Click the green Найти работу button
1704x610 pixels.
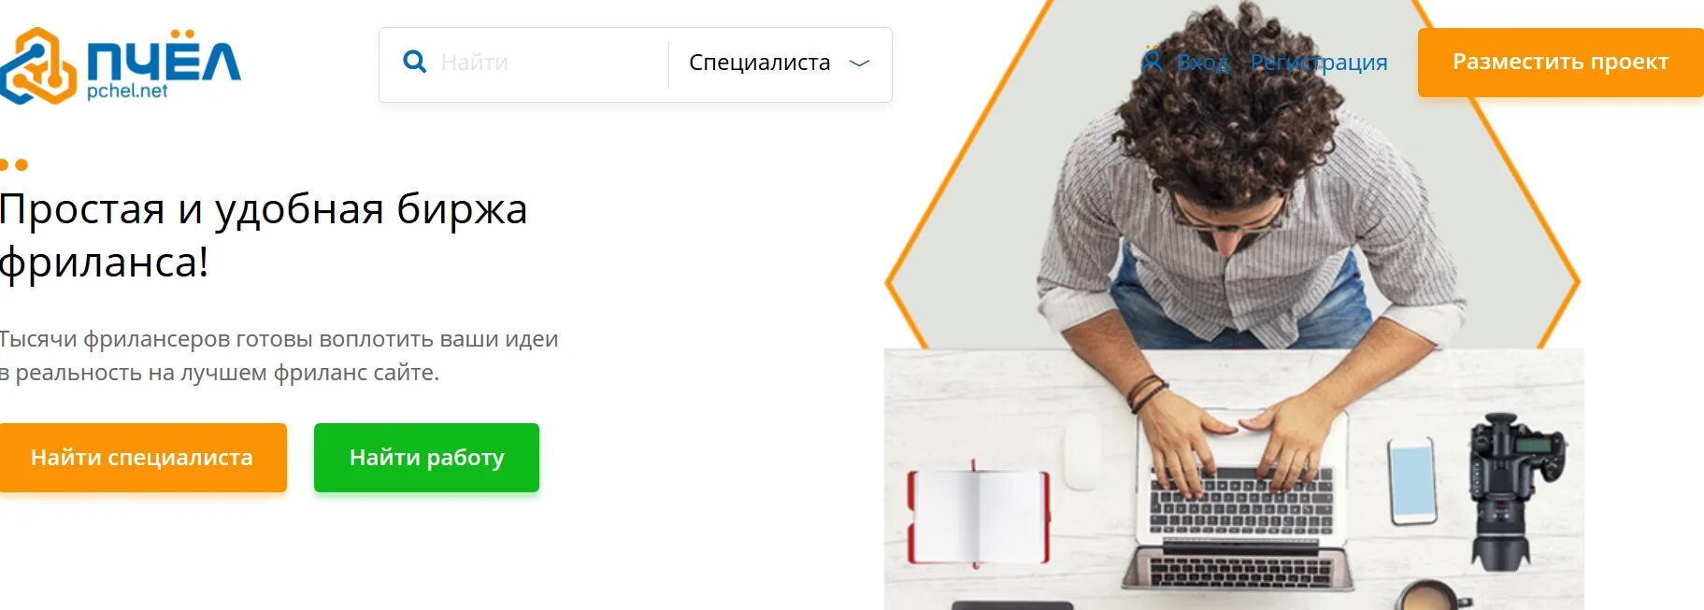coord(426,458)
